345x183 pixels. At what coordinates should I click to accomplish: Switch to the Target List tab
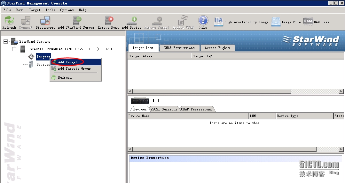click(143, 48)
